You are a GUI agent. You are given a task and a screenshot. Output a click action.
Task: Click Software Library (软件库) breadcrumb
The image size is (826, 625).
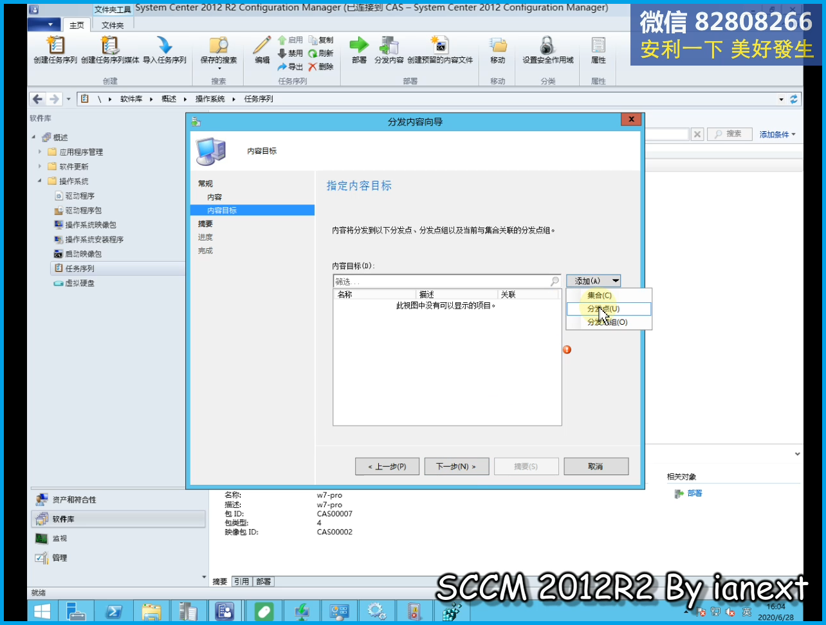(131, 99)
